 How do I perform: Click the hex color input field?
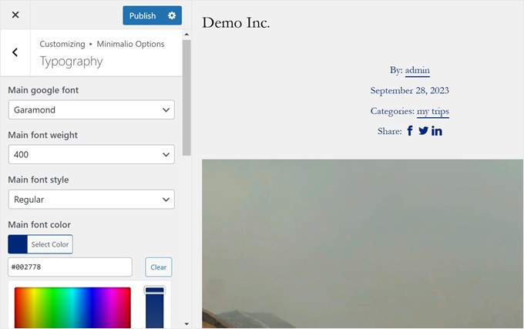pos(70,267)
